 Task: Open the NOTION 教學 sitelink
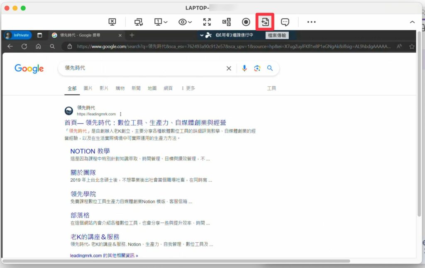tap(90, 151)
